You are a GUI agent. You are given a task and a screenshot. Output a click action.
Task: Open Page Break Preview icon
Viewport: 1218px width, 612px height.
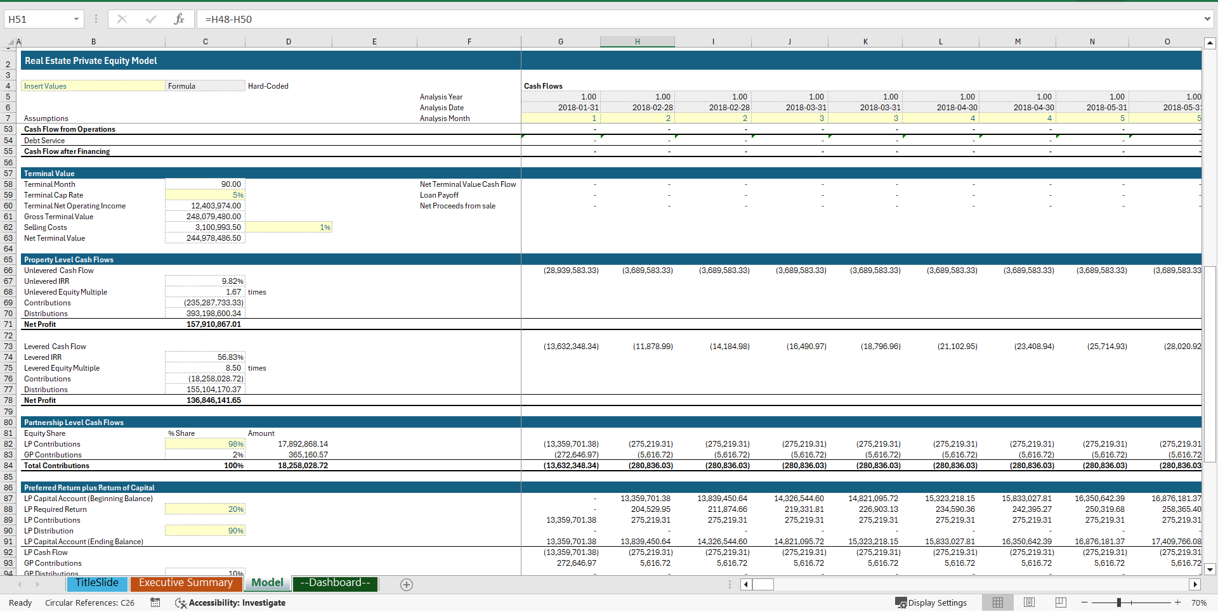(1059, 602)
